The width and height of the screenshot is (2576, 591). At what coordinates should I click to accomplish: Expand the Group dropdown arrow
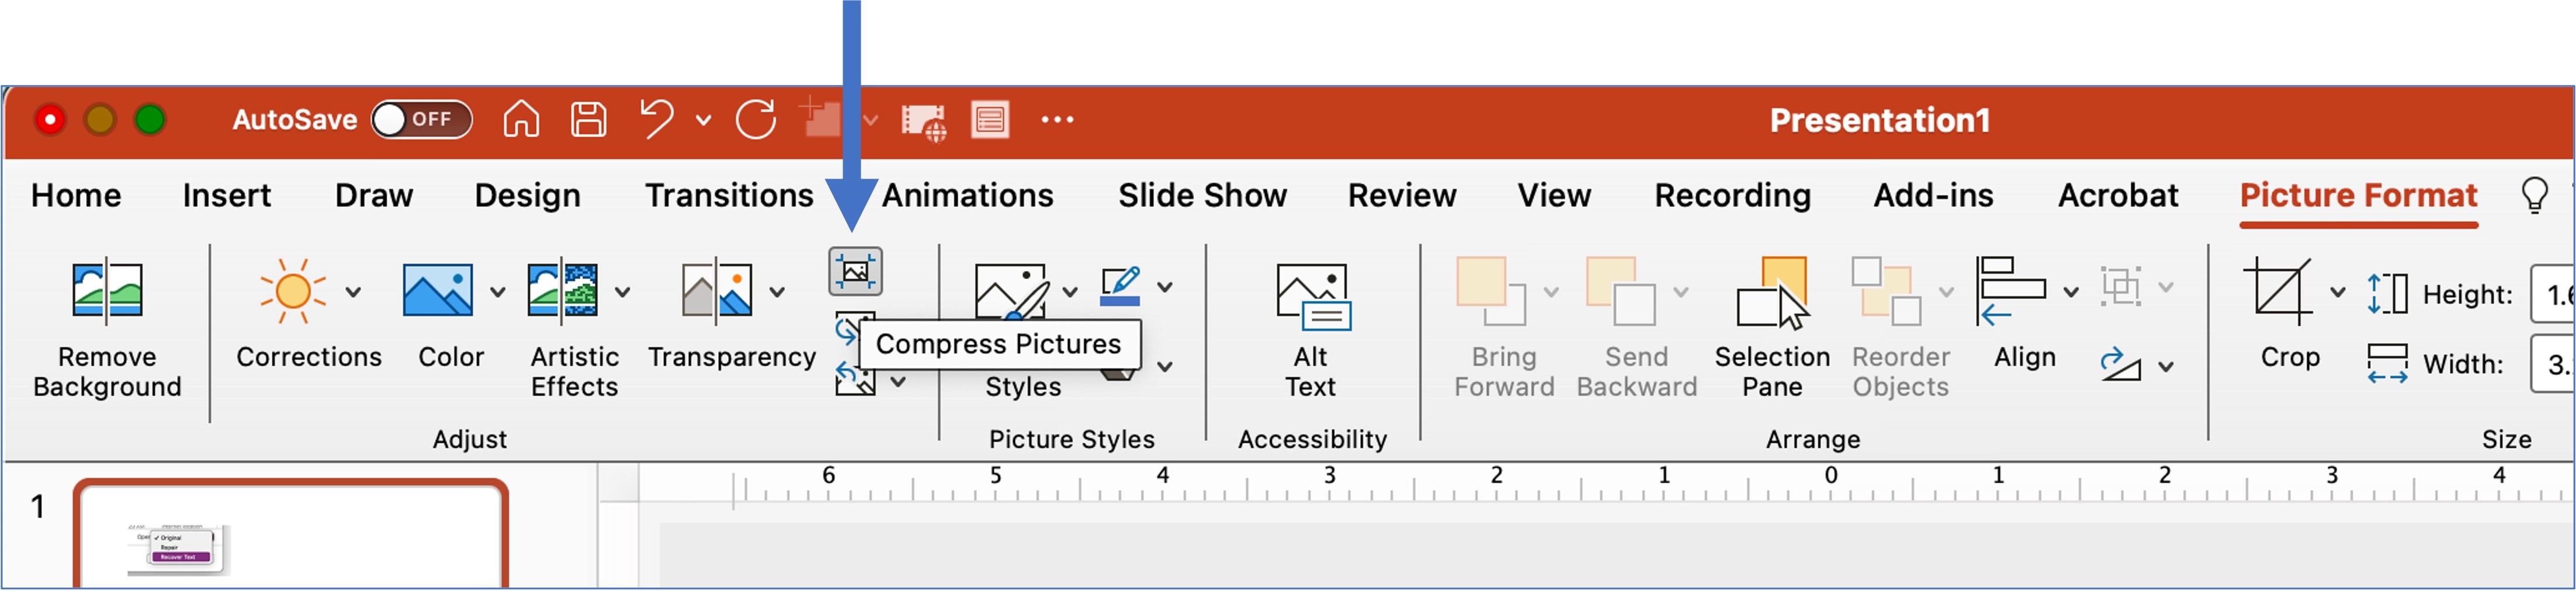pos(2166,287)
